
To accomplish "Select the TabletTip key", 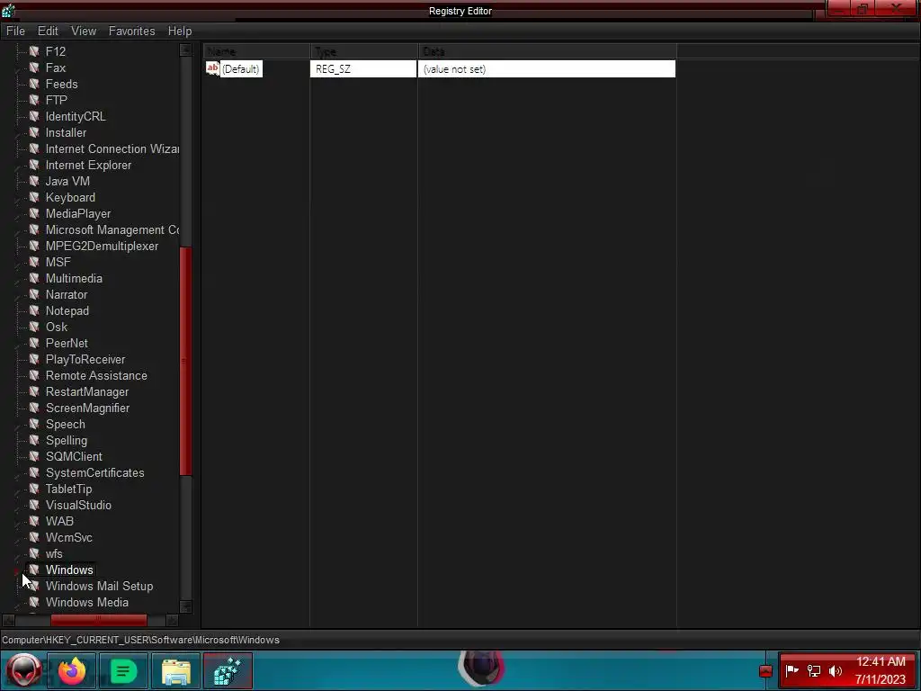I will [68, 489].
